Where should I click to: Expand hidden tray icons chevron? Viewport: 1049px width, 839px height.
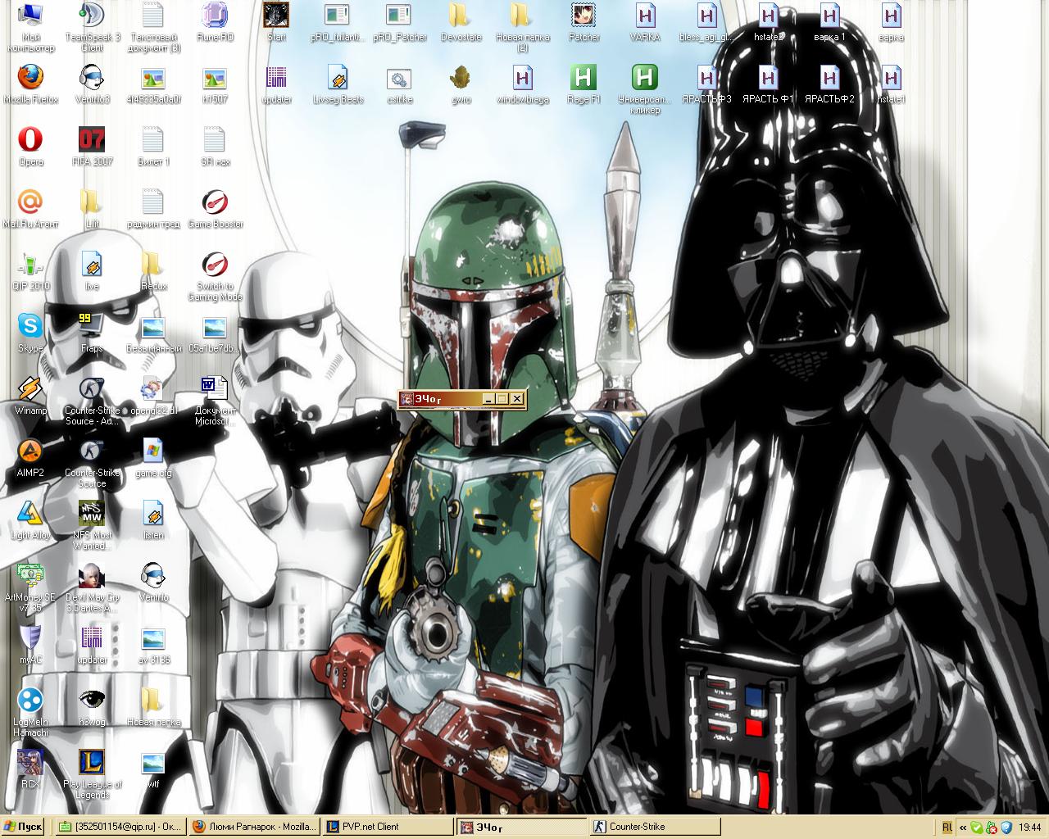click(x=965, y=828)
